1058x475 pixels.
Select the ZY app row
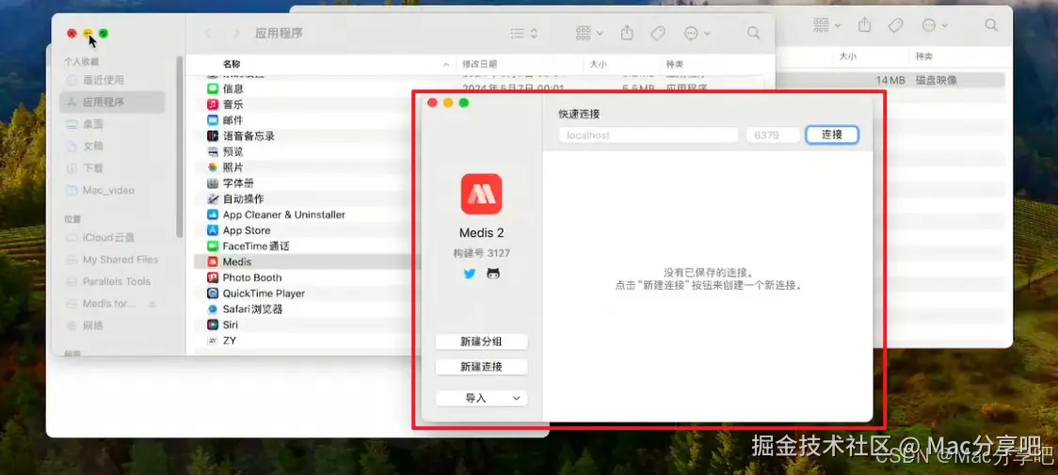click(302, 340)
